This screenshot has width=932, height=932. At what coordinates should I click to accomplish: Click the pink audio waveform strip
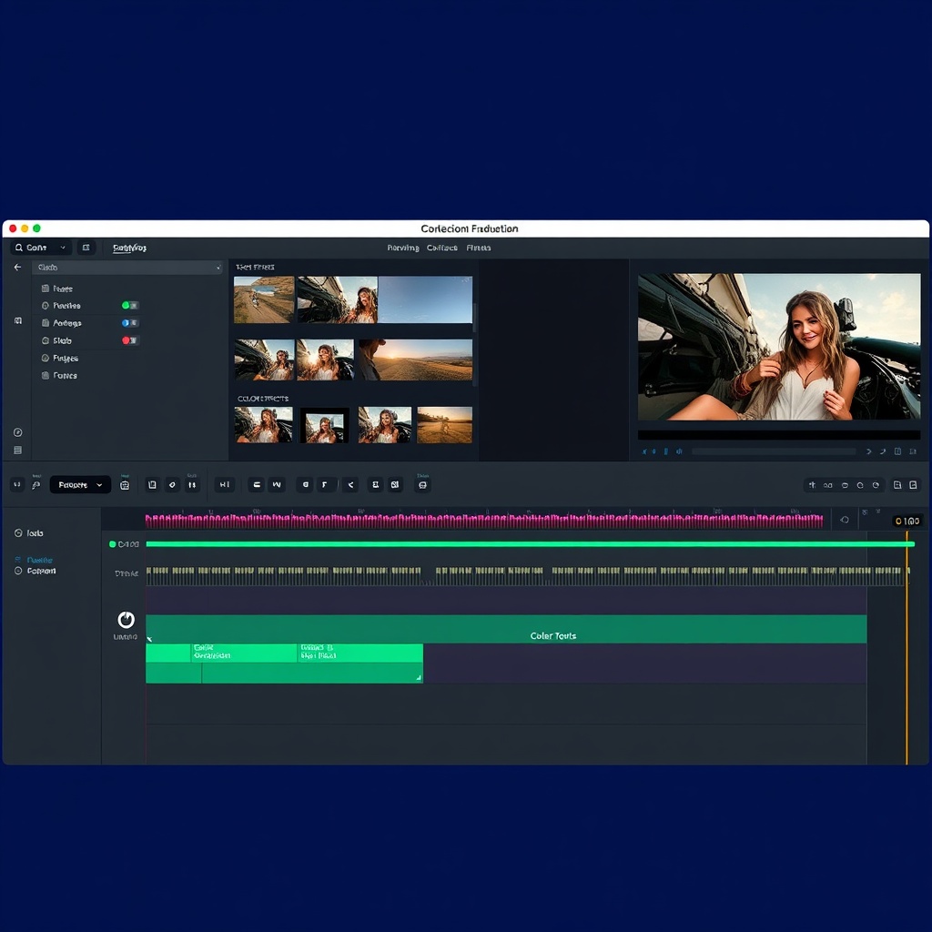coord(484,522)
